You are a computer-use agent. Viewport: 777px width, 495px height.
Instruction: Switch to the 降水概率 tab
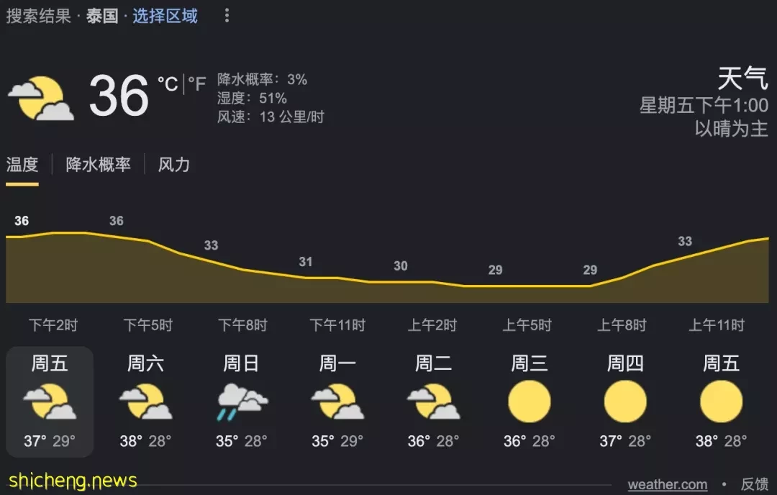click(x=98, y=165)
